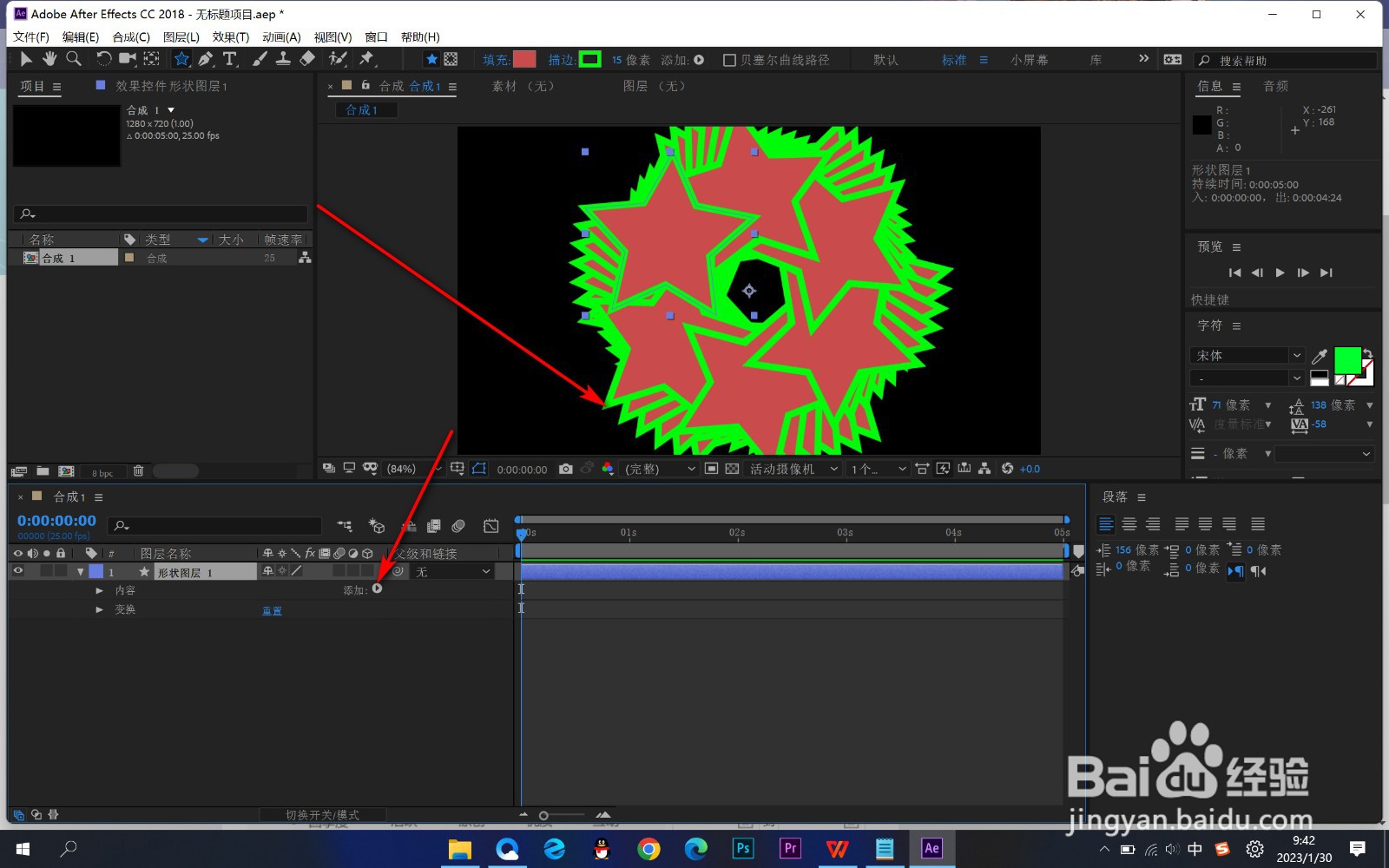Toggle mask and shape path visibility
1389x868 pixels.
(x=479, y=469)
